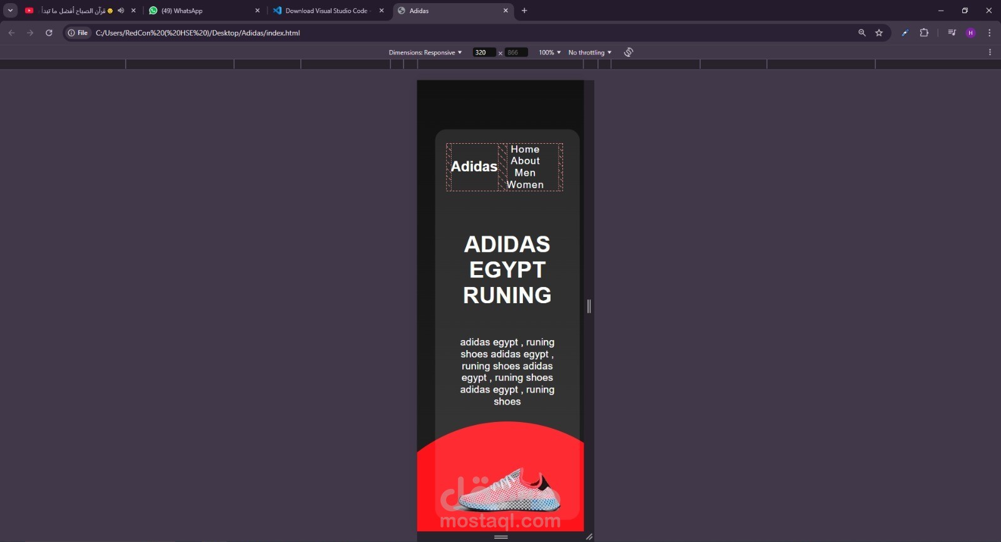This screenshot has width=1001, height=542.
Task: Open the Men nav link
Action: [525, 173]
